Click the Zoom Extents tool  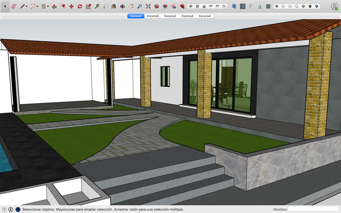148,6
